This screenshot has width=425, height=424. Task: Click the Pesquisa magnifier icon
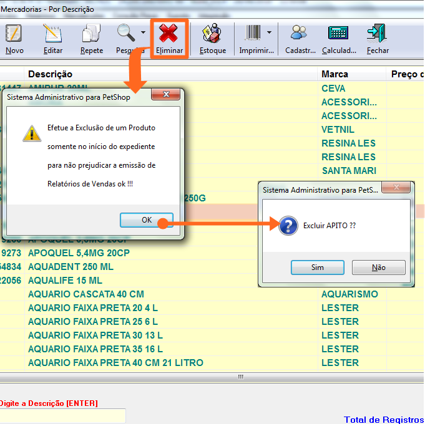point(127,33)
